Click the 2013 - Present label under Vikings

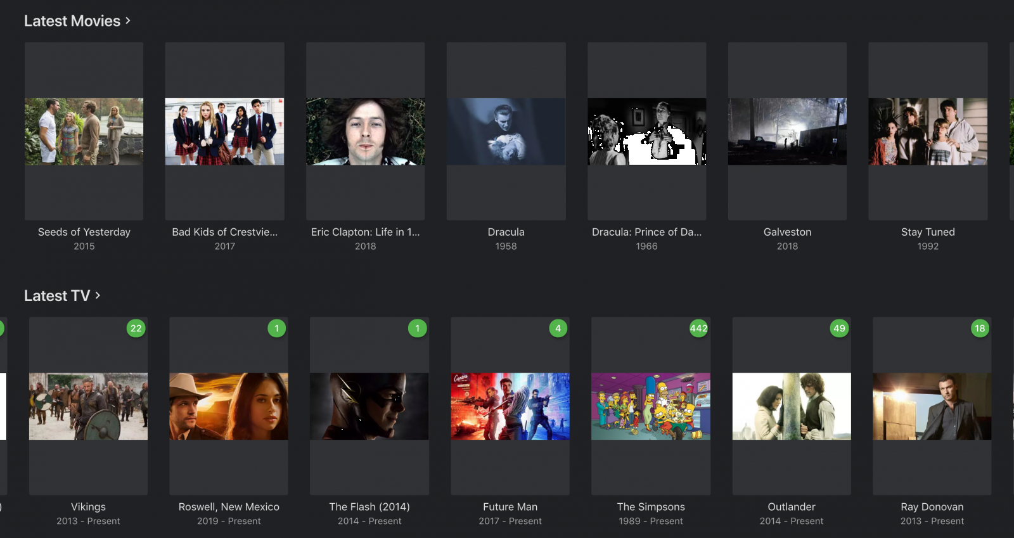click(x=89, y=522)
